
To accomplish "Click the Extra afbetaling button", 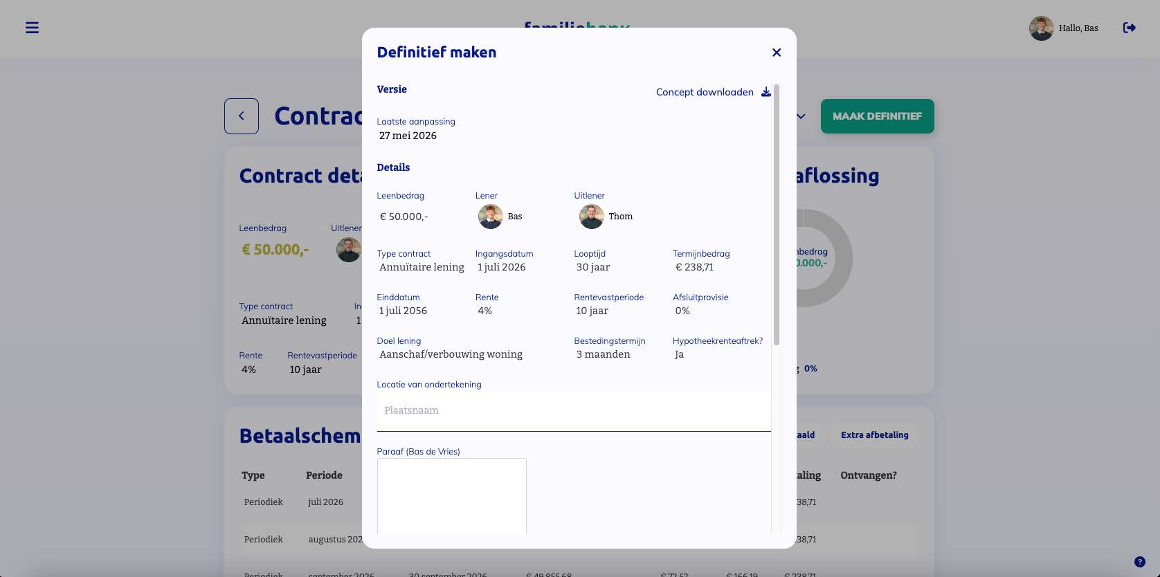I will click(874, 435).
